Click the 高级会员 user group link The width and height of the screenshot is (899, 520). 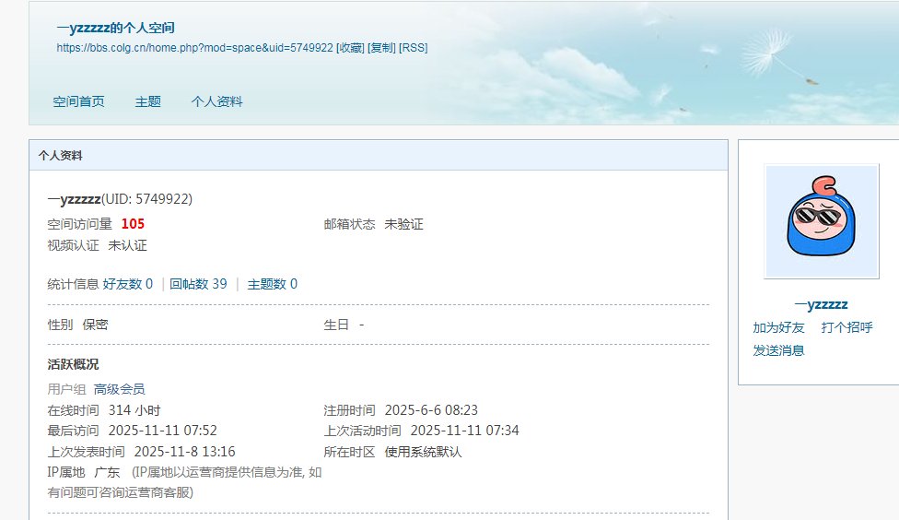(119, 389)
